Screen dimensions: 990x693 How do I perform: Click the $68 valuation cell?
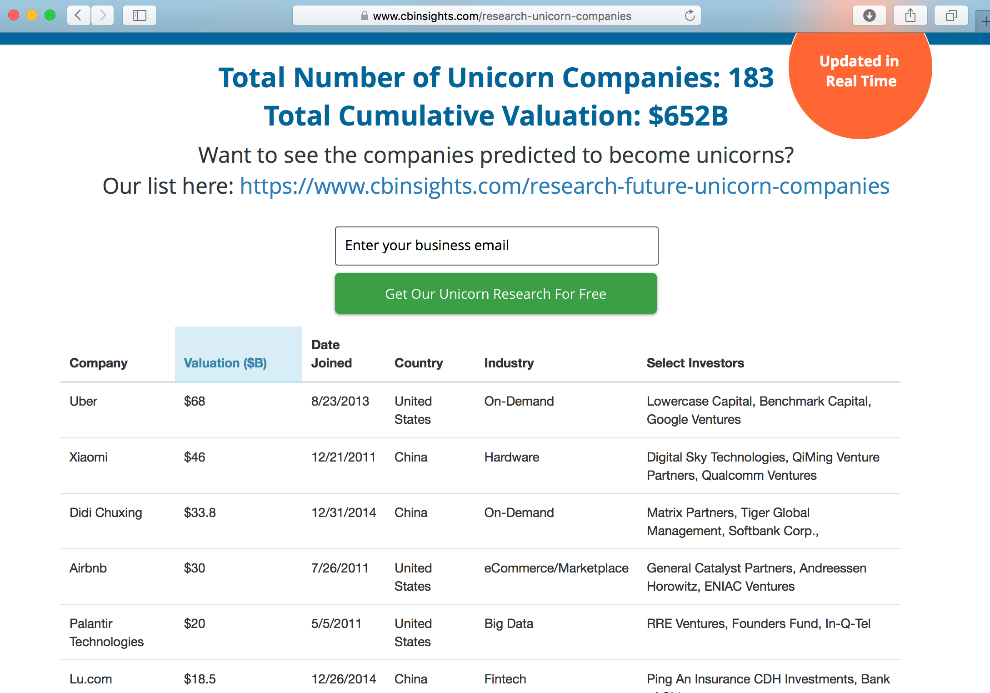click(195, 401)
